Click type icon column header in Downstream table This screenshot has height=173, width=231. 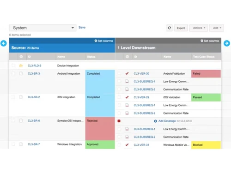pyautogui.click(x=127, y=57)
